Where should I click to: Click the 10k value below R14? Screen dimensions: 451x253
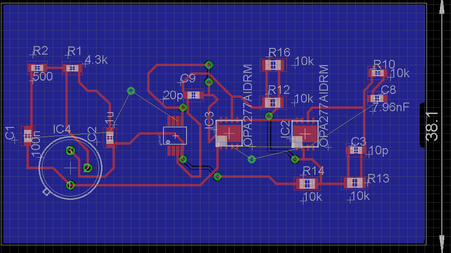[x=313, y=196]
